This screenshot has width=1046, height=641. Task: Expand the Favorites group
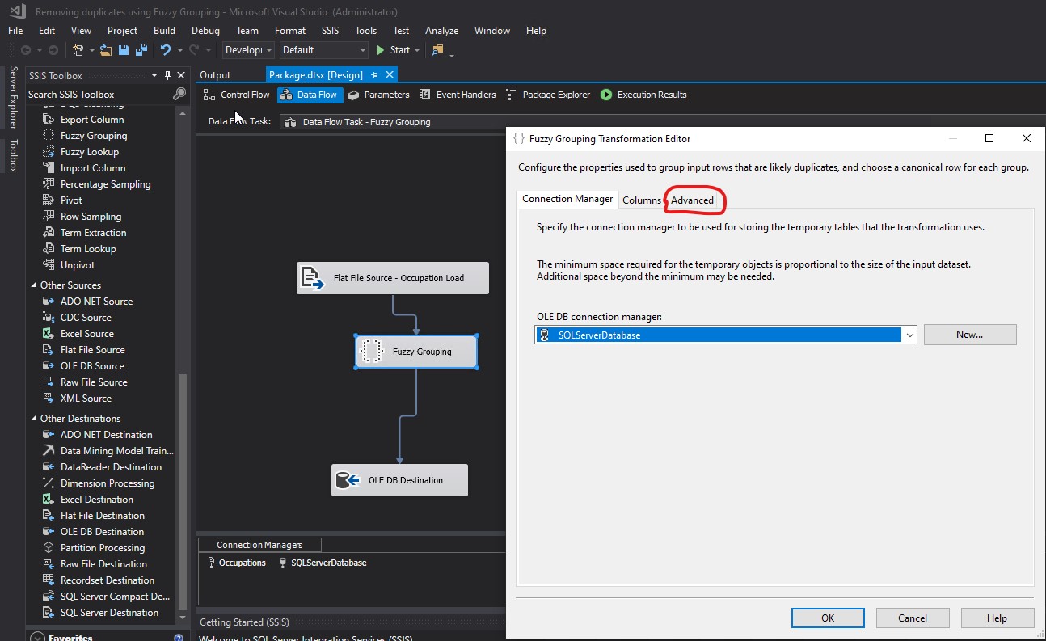pos(36,638)
